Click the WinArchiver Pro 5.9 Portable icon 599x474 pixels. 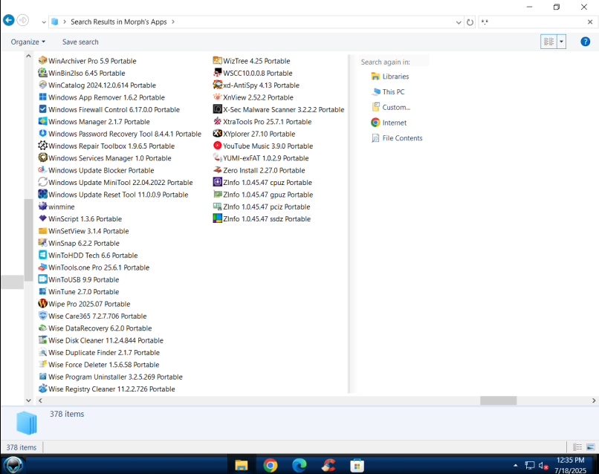click(43, 60)
